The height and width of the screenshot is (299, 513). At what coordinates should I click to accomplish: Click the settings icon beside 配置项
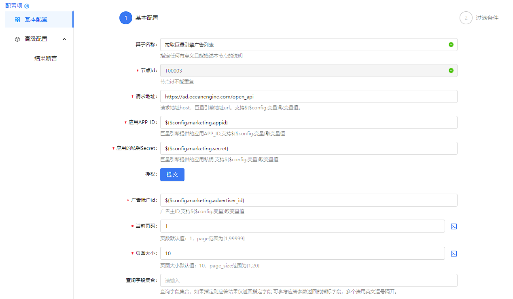(x=27, y=6)
